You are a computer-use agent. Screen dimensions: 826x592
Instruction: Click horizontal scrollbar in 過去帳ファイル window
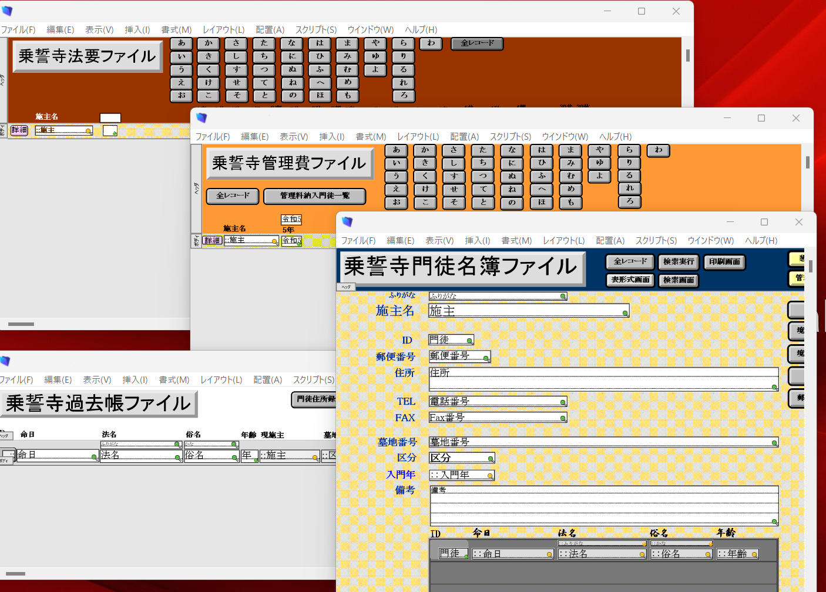15,574
